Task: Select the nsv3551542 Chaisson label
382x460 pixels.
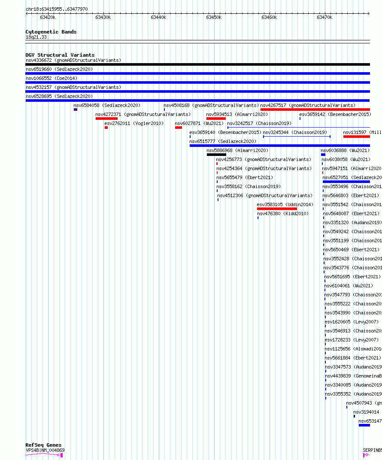Action: pos(352,204)
